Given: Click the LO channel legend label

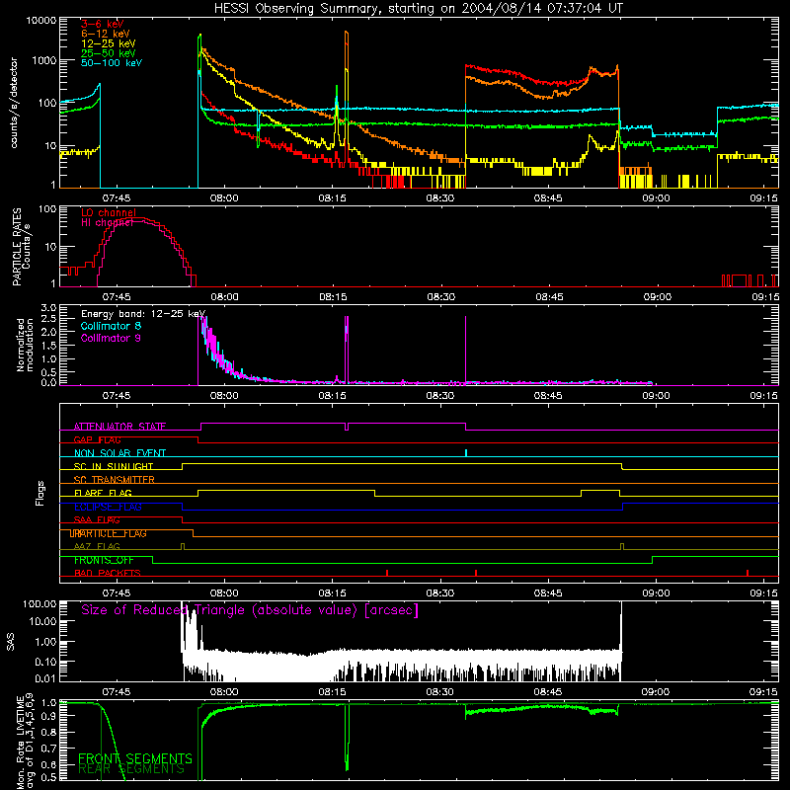Looking at the screenshot, I should coord(109,212).
